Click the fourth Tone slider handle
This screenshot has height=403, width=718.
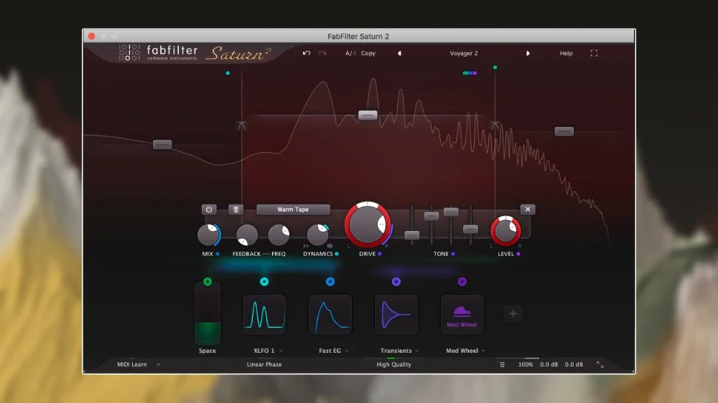point(470,229)
